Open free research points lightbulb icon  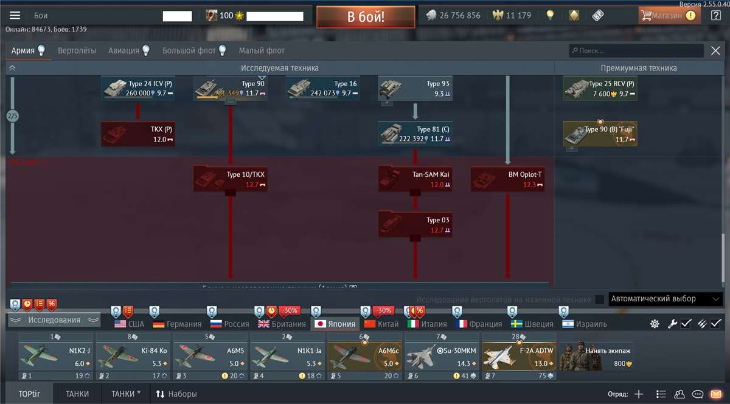(550, 15)
